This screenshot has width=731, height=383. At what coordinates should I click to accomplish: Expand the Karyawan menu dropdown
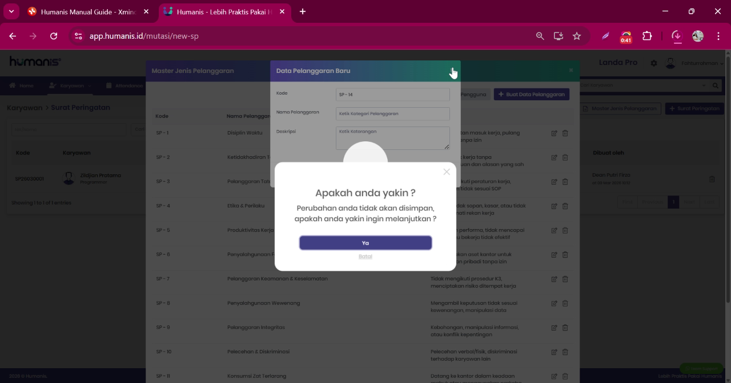coord(71,85)
